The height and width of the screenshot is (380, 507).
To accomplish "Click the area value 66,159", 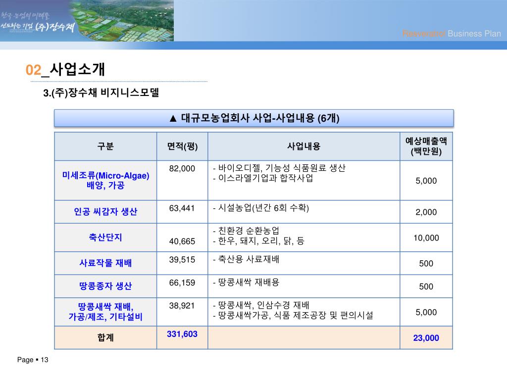I will (x=182, y=283).
